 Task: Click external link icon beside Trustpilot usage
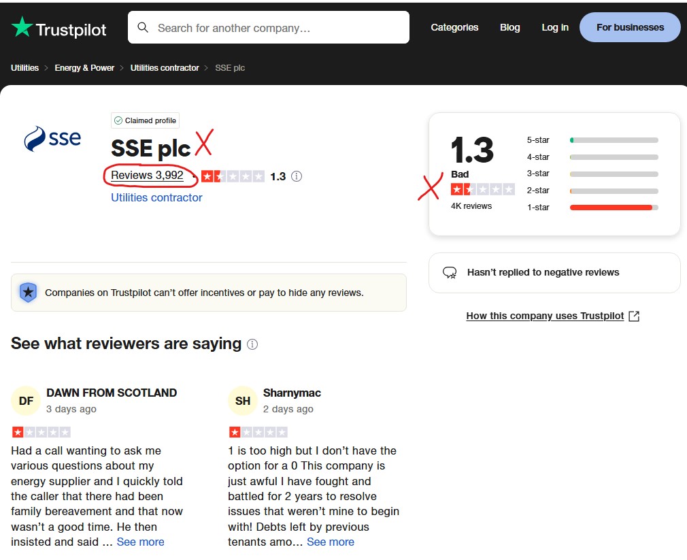point(634,316)
